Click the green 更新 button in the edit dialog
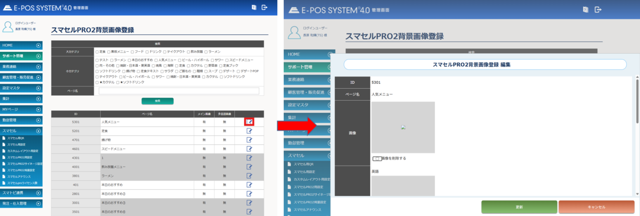Image resolution: width=640 pixels, height=216 pixels. pyautogui.click(x=519, y=207)
